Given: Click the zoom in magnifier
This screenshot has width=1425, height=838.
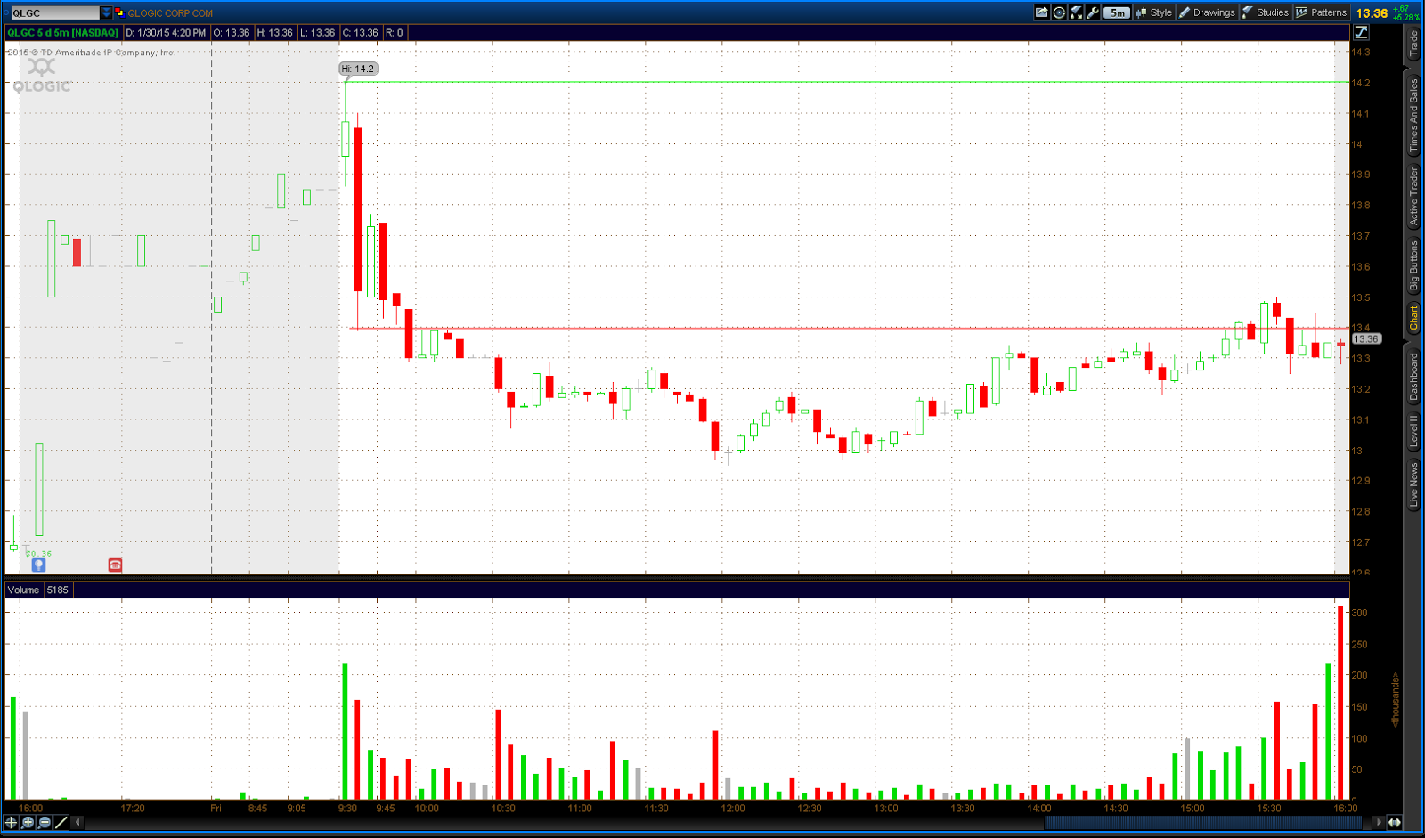Looking at the screenshot, I should click(28, 822).
